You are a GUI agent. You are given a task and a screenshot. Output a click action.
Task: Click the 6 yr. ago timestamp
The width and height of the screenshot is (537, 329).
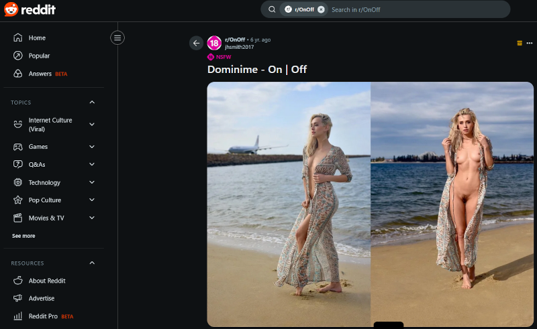click(x=260, y=40)
